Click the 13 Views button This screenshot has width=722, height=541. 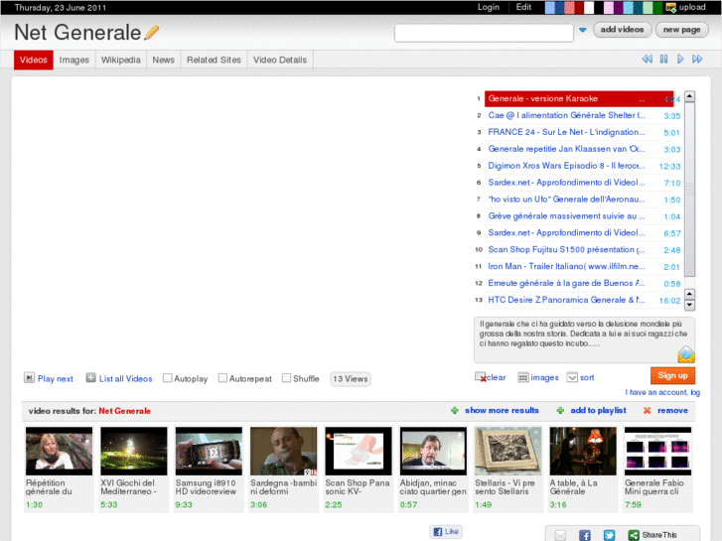pyautogui.click(x=350, y=379)
